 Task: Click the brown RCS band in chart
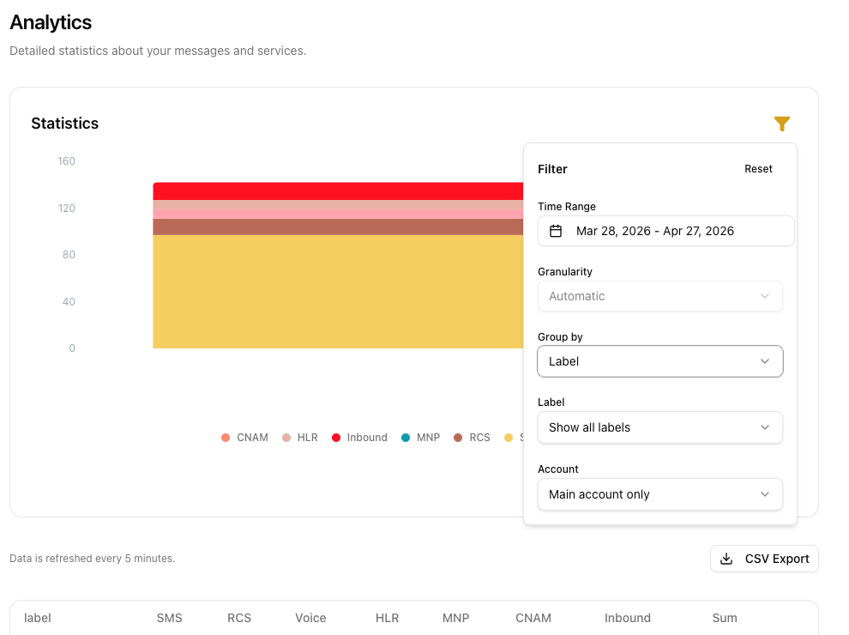(338, 227)
